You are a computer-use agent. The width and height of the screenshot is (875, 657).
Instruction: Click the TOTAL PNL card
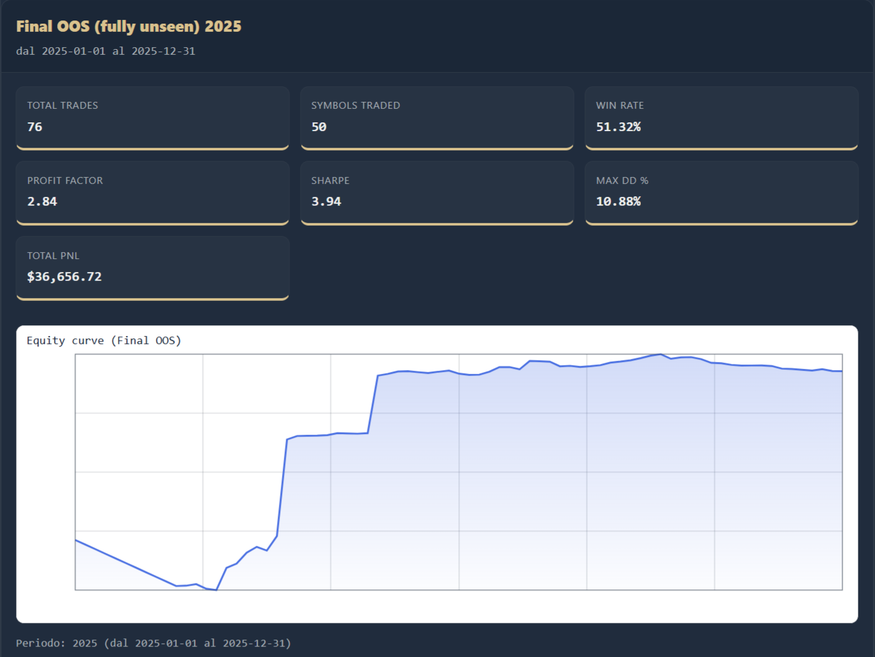tap(152, 268)
